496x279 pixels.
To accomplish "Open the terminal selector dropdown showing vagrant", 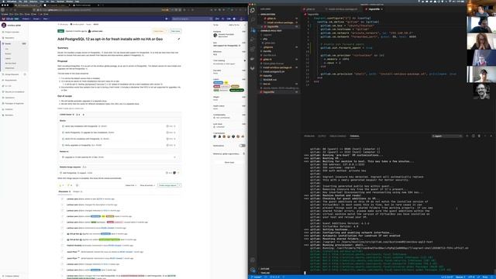I will tap(447, 136).
